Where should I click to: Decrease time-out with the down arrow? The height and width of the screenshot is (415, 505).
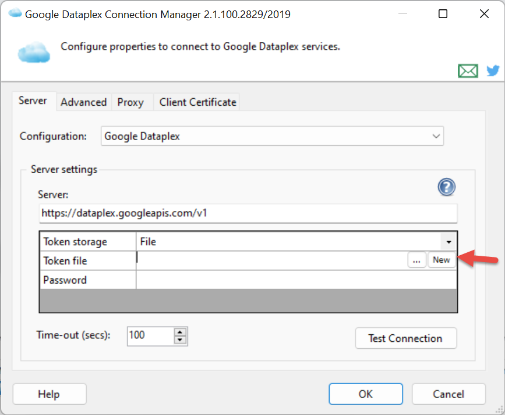pyautogui.click(x=180, y=340)
